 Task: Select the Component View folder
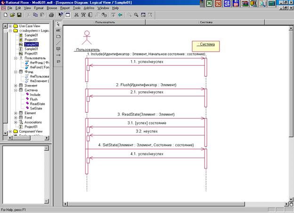tap(31, 131)
